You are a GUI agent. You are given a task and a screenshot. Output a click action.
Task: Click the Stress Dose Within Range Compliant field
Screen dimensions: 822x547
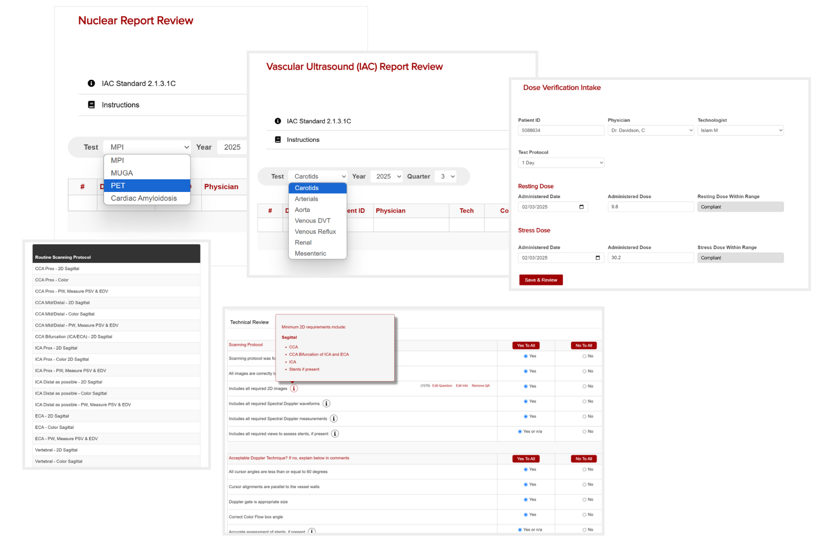[x=740, y=258]
